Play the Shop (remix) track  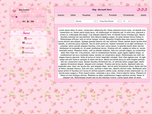[x=28, y=21]
